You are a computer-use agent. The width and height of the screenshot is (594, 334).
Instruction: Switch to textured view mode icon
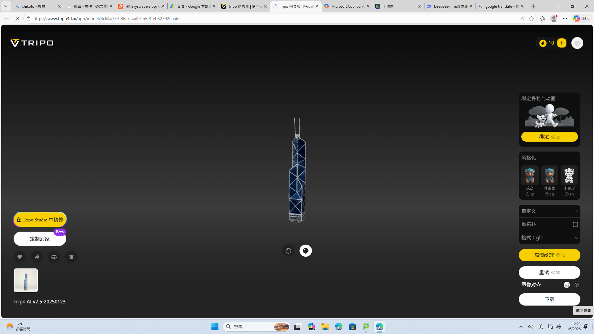(x=306, y=251)
